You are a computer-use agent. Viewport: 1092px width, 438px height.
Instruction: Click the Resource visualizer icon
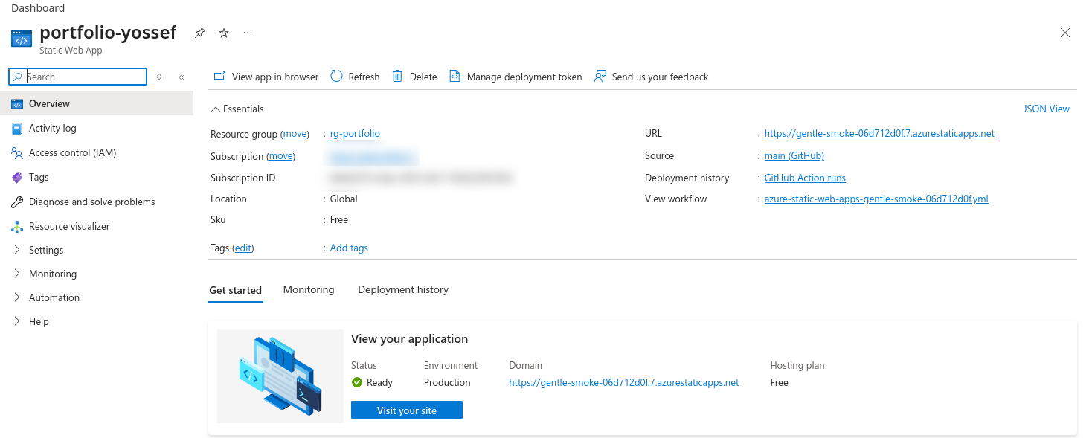coord(17,226)
